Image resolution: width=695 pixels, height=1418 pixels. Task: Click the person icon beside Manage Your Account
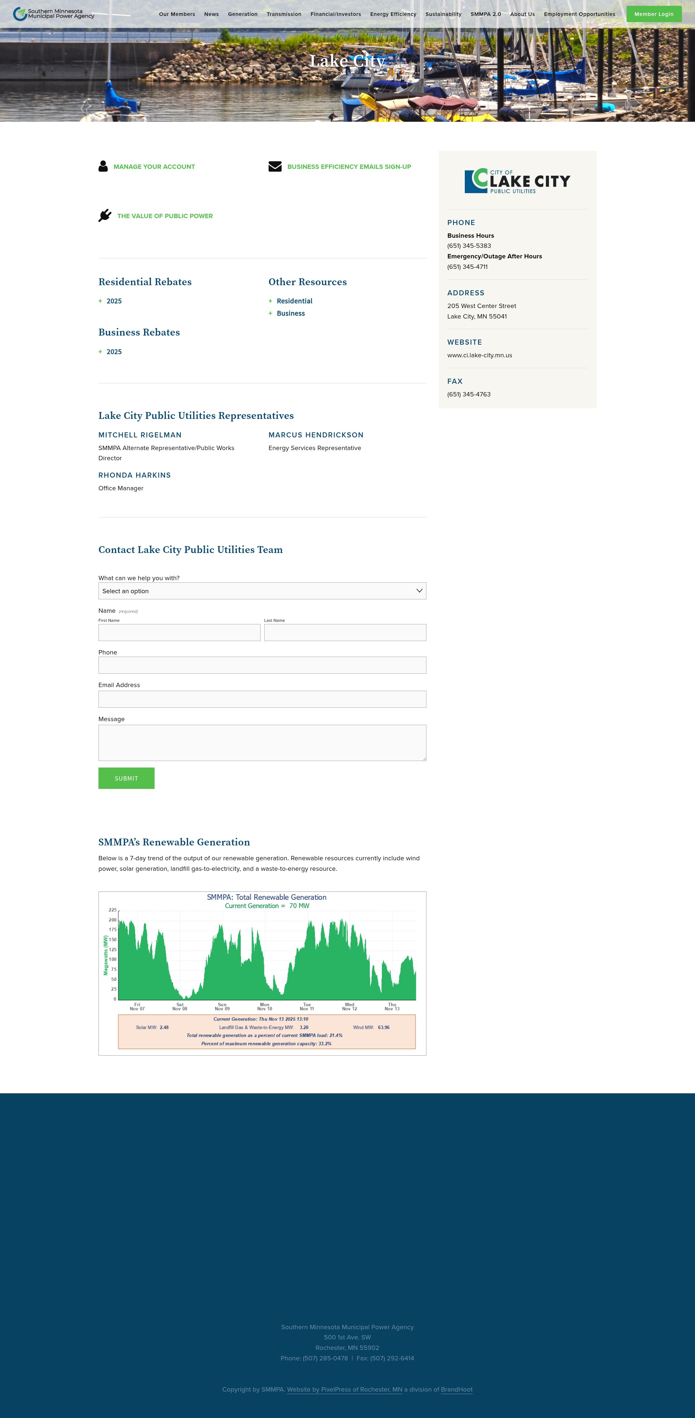pos(103,166)
